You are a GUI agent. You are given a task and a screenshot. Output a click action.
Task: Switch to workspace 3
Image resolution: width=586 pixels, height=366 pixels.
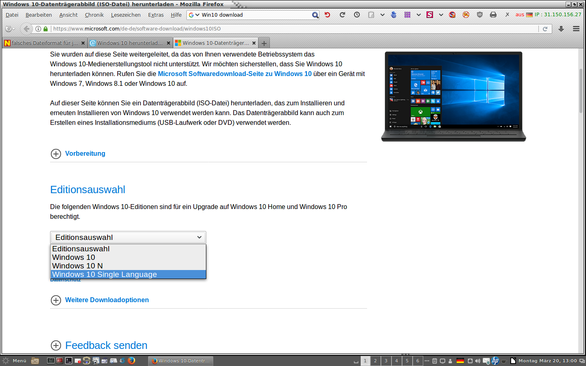(386, 361)
